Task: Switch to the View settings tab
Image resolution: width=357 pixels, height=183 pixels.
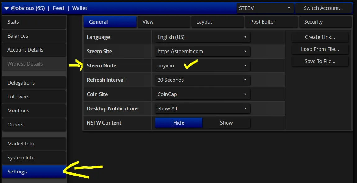Action: point(164,22)
